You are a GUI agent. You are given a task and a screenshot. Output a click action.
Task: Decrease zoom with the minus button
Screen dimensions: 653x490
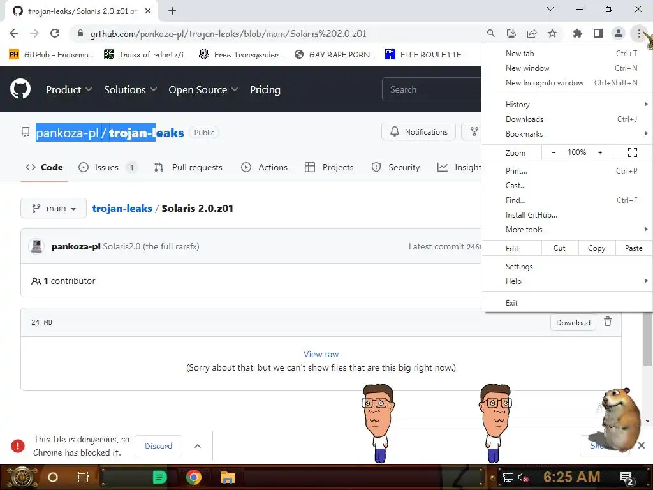pyautogui.click(x=554, y=152)
